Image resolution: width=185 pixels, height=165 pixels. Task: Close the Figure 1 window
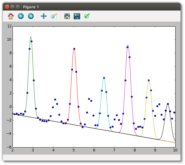coord(7,7)
